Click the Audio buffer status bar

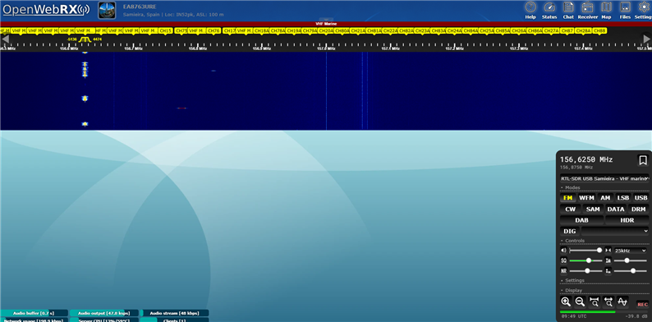pos(34,313)
